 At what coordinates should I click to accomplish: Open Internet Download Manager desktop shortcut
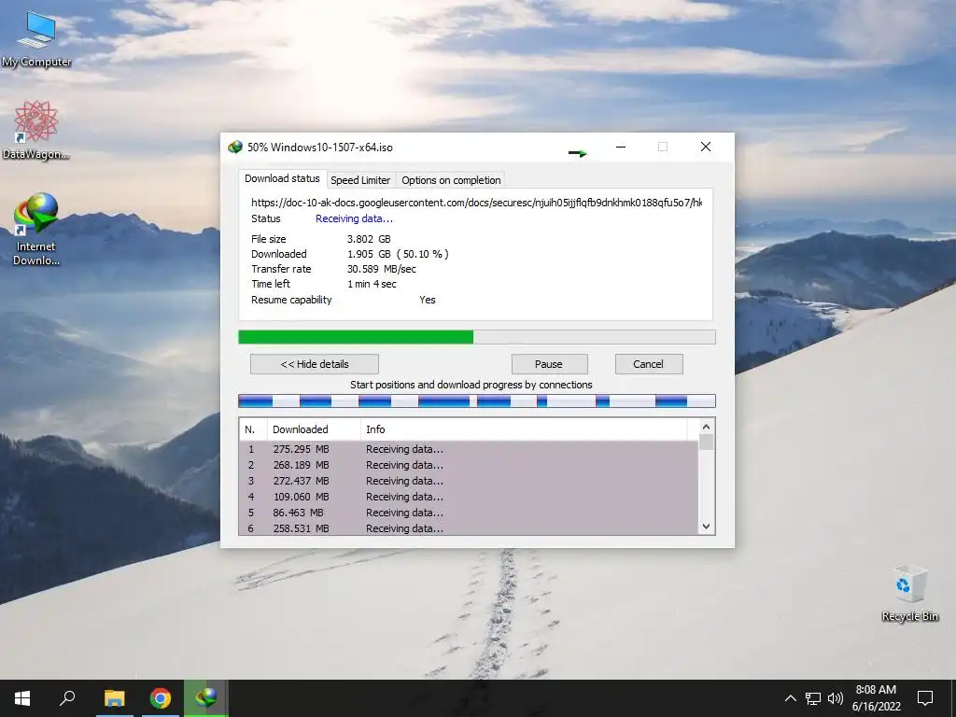tap(35, 230)
